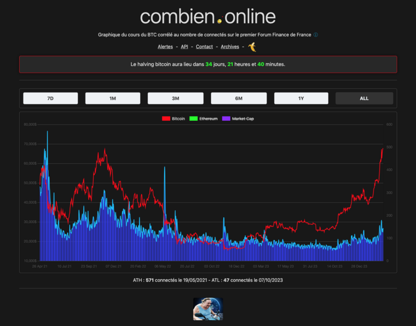Select the ALL time range
Viewport: 416px width, 326px height.
[364, 99]
